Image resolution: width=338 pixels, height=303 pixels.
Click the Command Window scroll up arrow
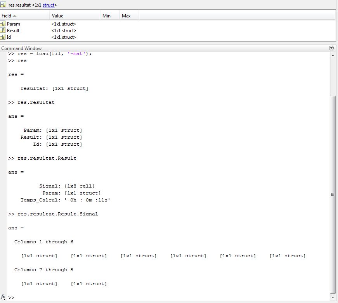[333, 55]
